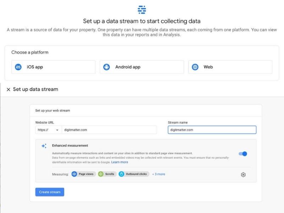
Task: Click the Android robot icon
Action: point(106,67)
